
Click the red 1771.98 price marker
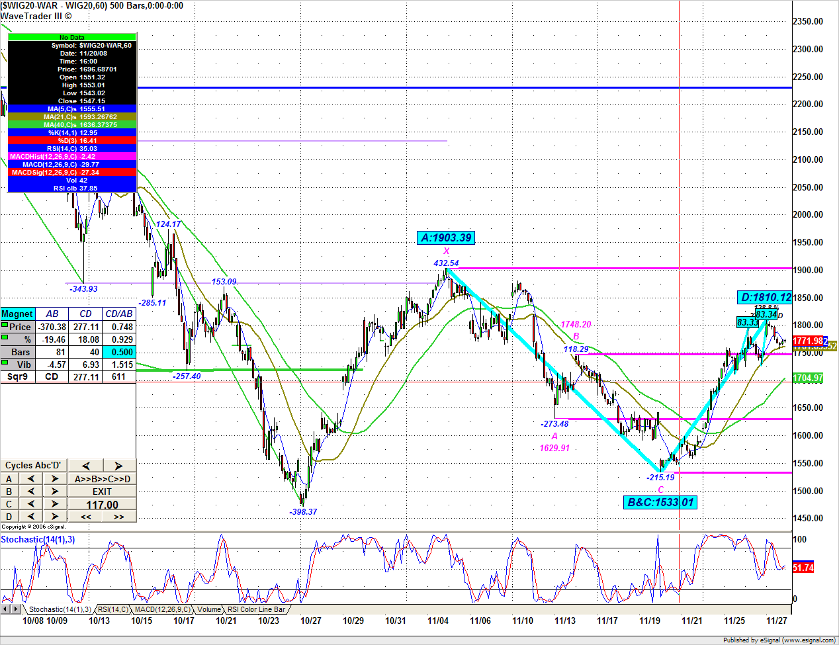coord(809,341)
